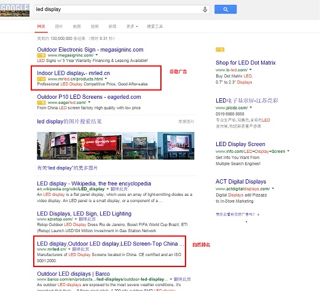Click the '130,000,000' results count text

click(x=61, y=39)
